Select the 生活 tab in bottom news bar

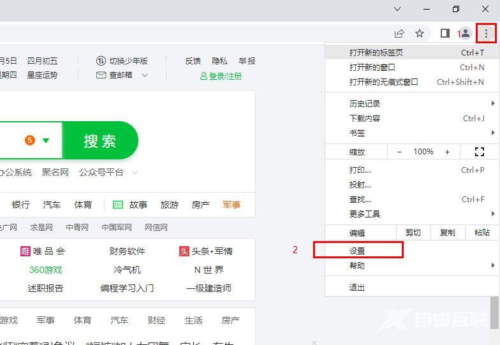tap(193, 320)
